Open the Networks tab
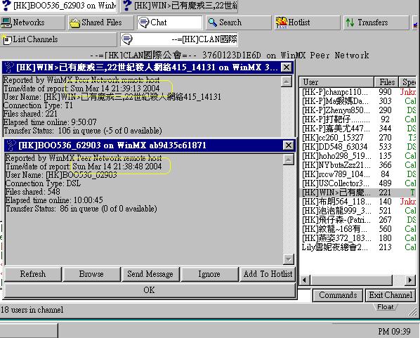Image resolution: width=420 pixels, height=338 pixels. (32, 22)
